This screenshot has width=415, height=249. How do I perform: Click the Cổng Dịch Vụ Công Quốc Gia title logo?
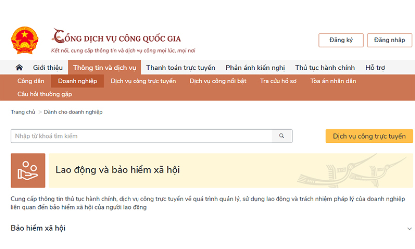pos(117,36)
